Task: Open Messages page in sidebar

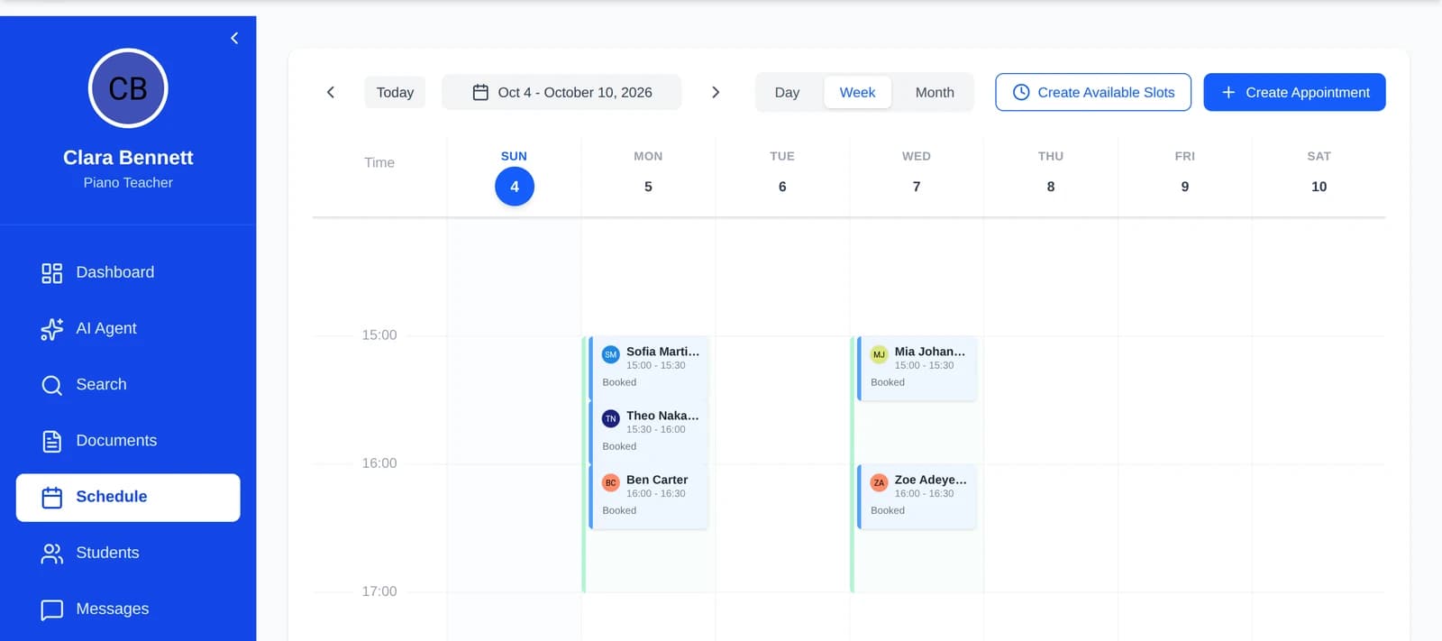Action: (128, 609)
